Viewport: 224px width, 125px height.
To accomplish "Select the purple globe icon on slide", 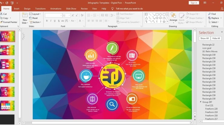I will 92,99.
